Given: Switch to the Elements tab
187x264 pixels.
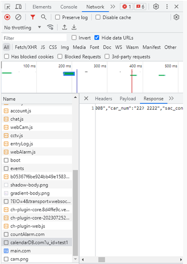Looking at the screenshot, I should (42, 7).
